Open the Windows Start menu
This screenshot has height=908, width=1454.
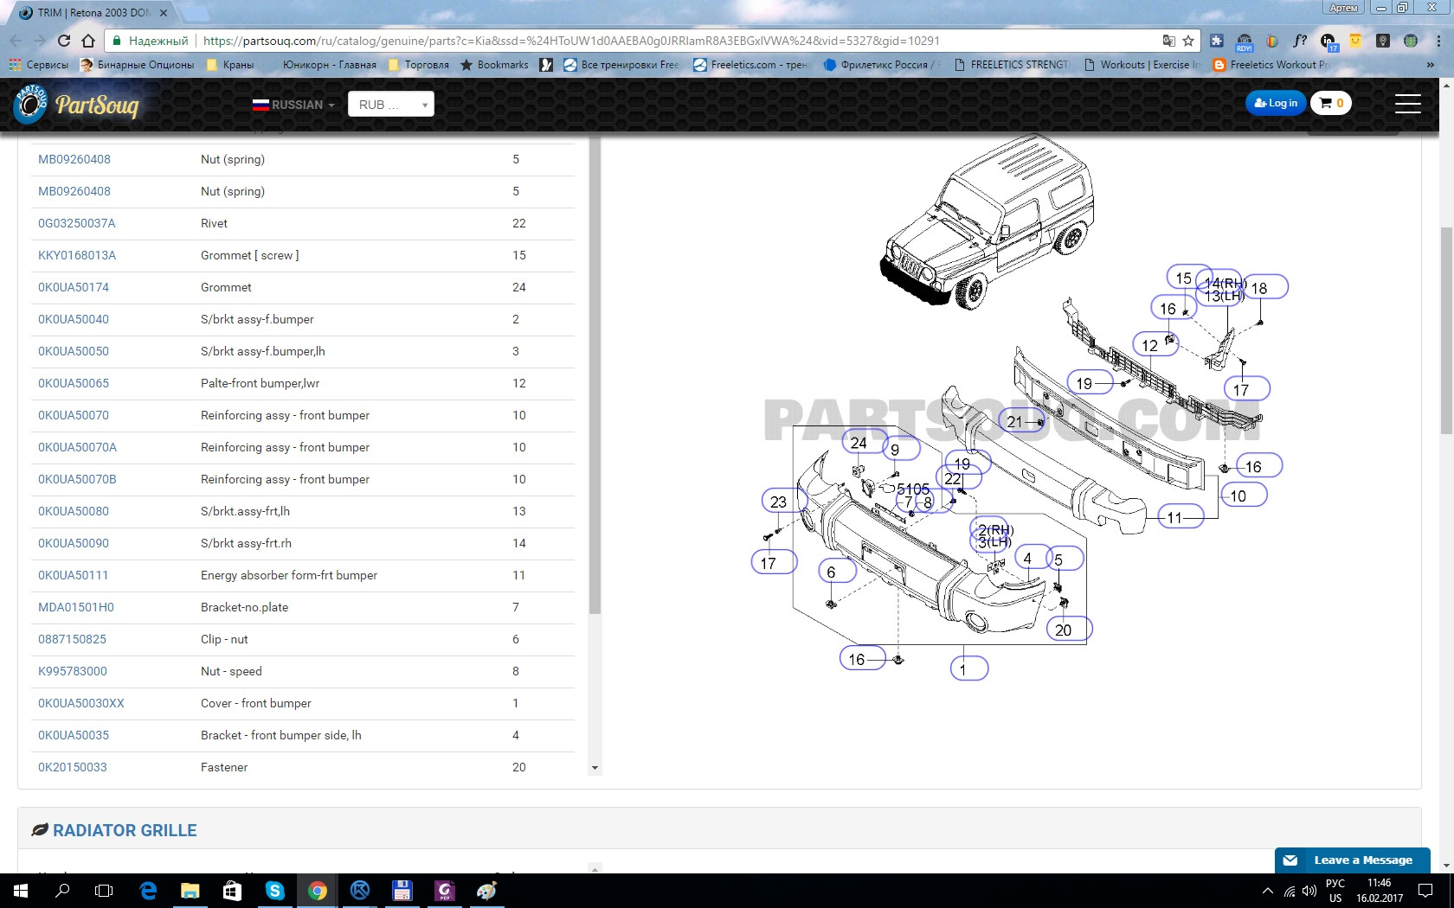(21, 891)
